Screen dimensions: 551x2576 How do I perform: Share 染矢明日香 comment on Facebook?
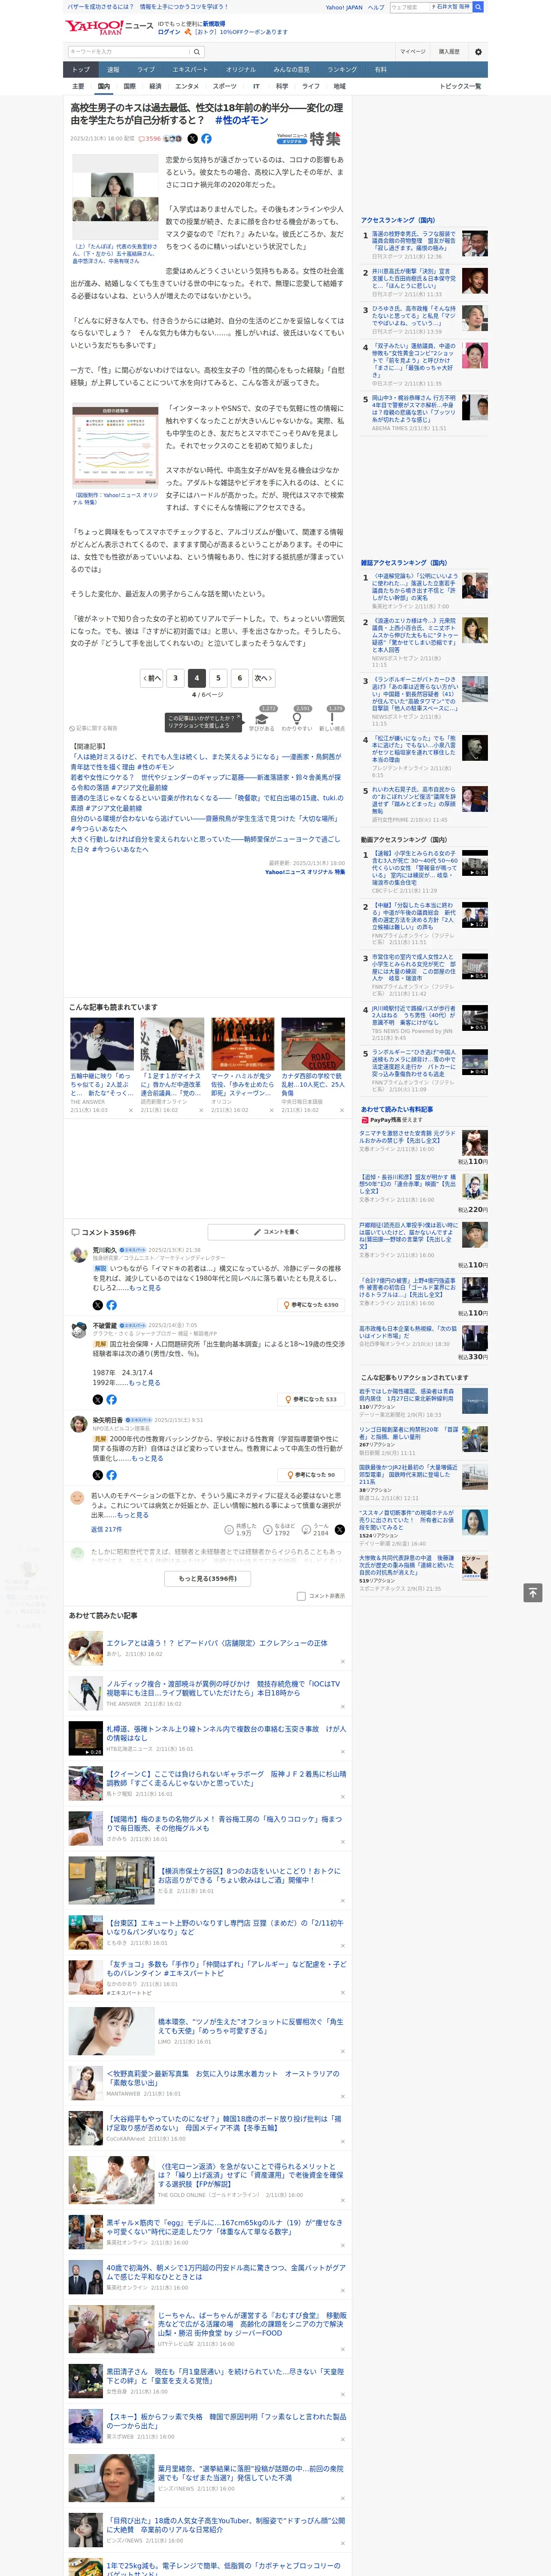click(x=111, y=1475)
